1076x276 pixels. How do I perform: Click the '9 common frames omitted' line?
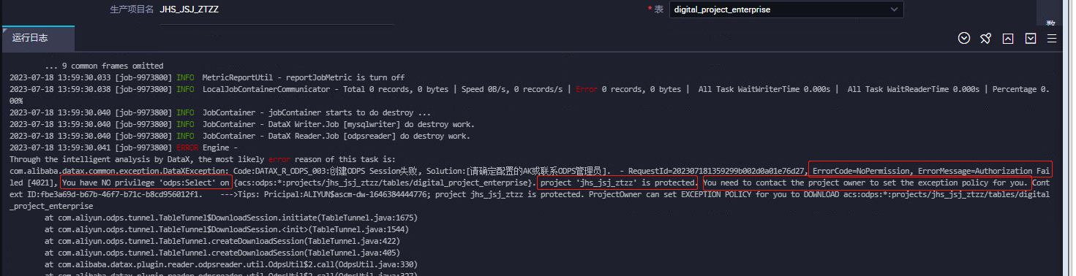click(104, 66)
